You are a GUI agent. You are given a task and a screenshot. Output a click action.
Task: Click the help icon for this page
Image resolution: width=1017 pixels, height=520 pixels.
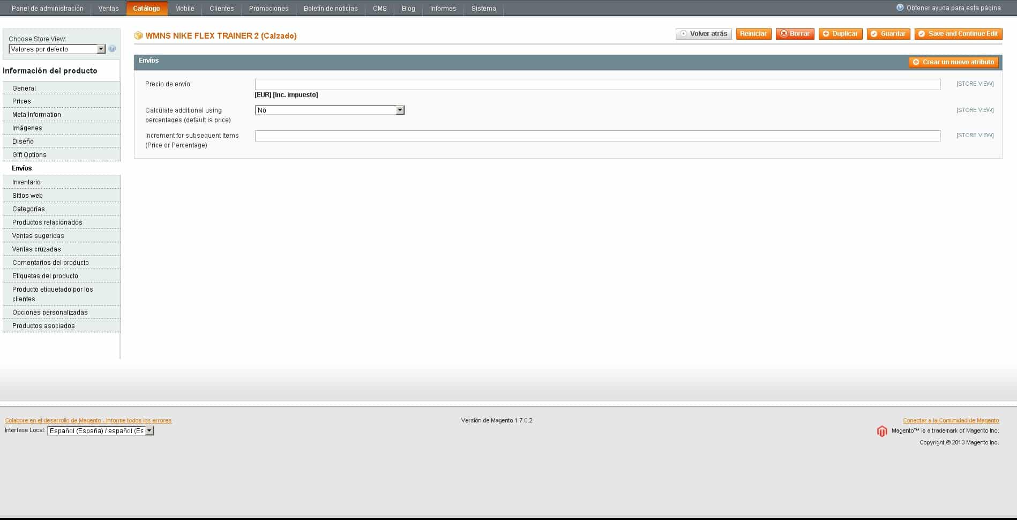tap(900, 8)
